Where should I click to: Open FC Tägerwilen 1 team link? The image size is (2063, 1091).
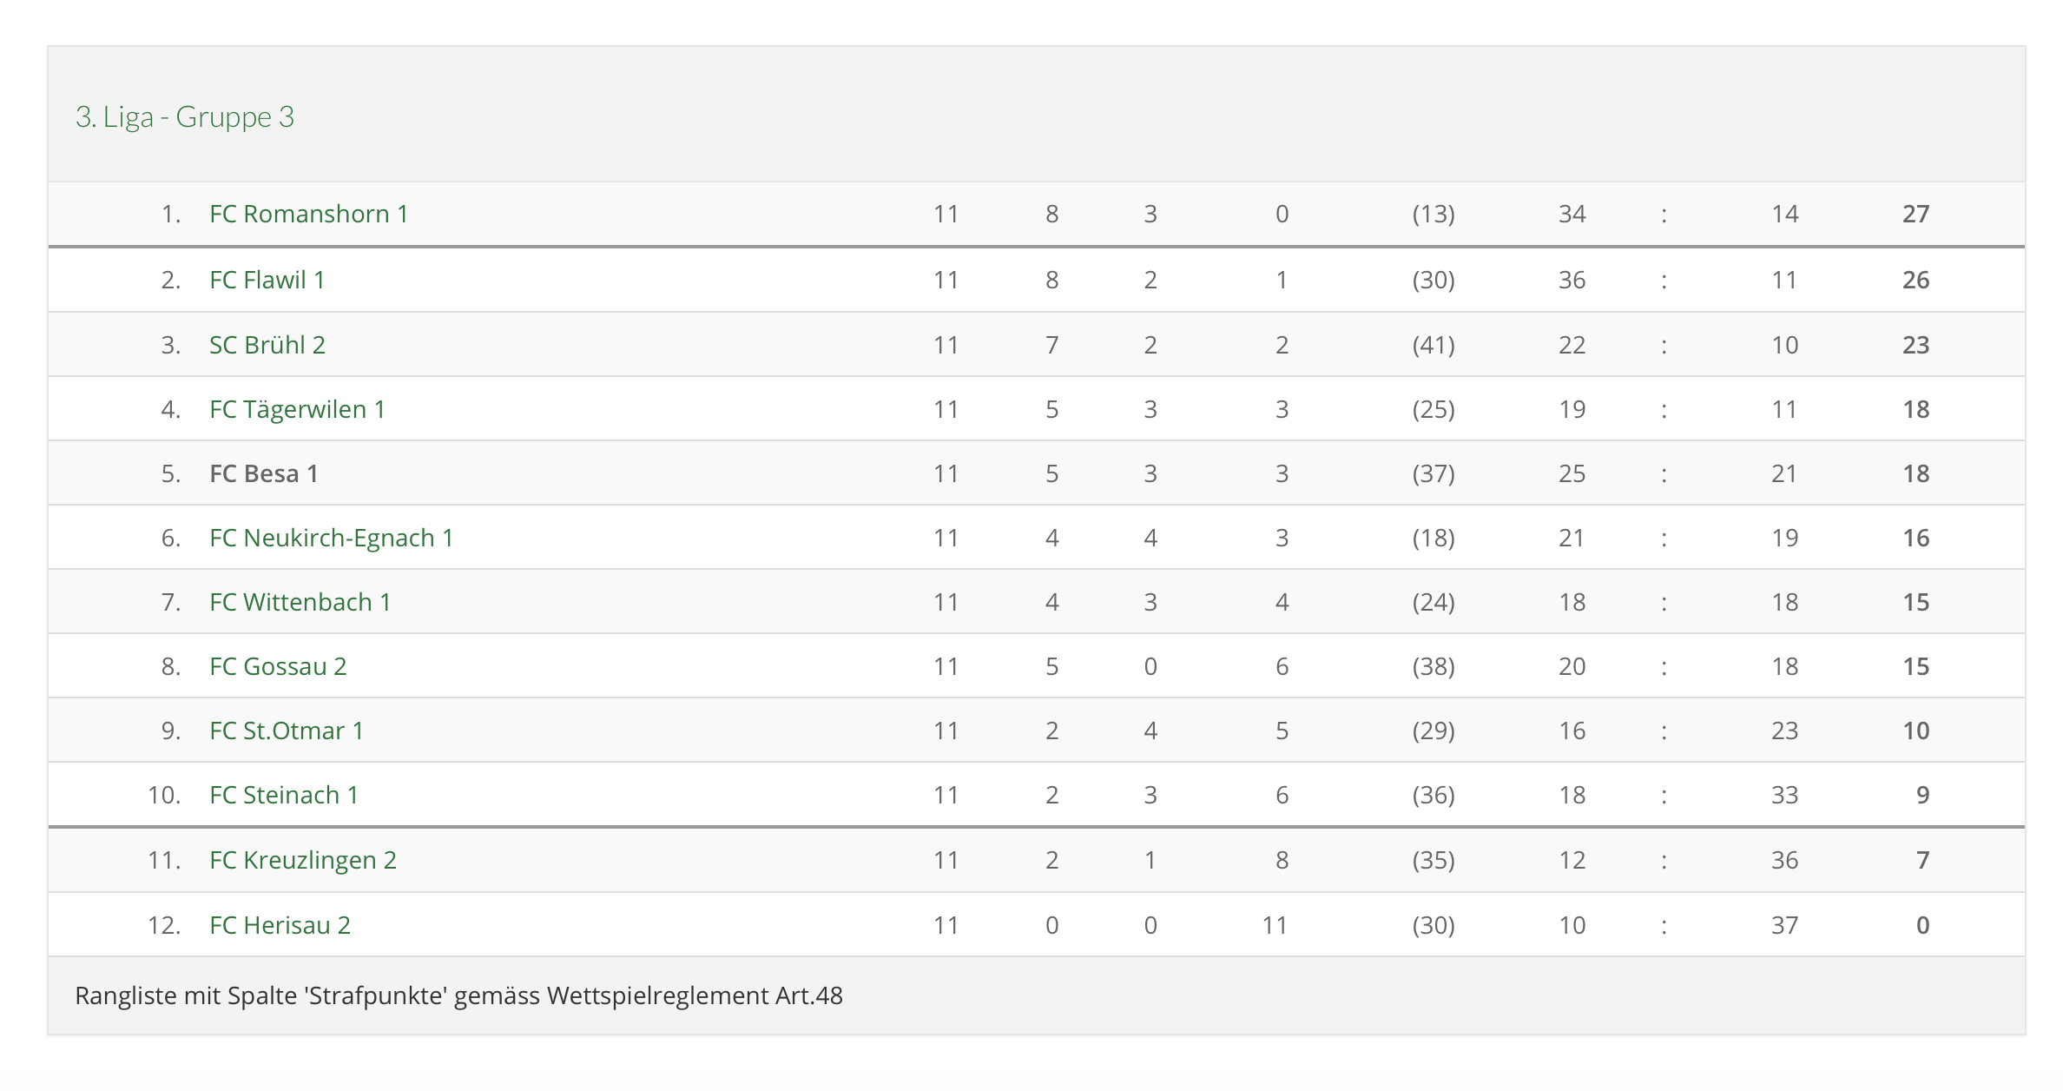point(297,409)
